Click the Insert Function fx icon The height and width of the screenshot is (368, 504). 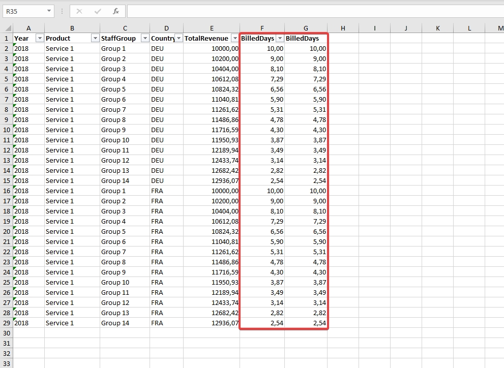click(x=116, y=11)
